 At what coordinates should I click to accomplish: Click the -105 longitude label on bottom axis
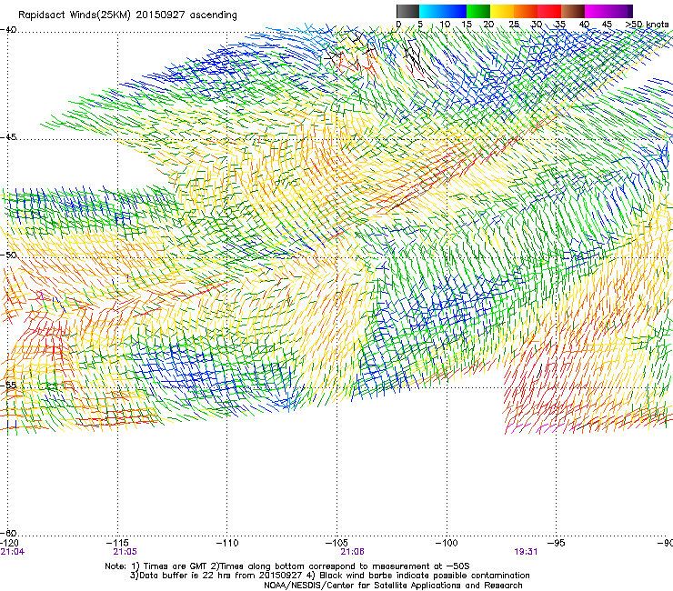336,543
